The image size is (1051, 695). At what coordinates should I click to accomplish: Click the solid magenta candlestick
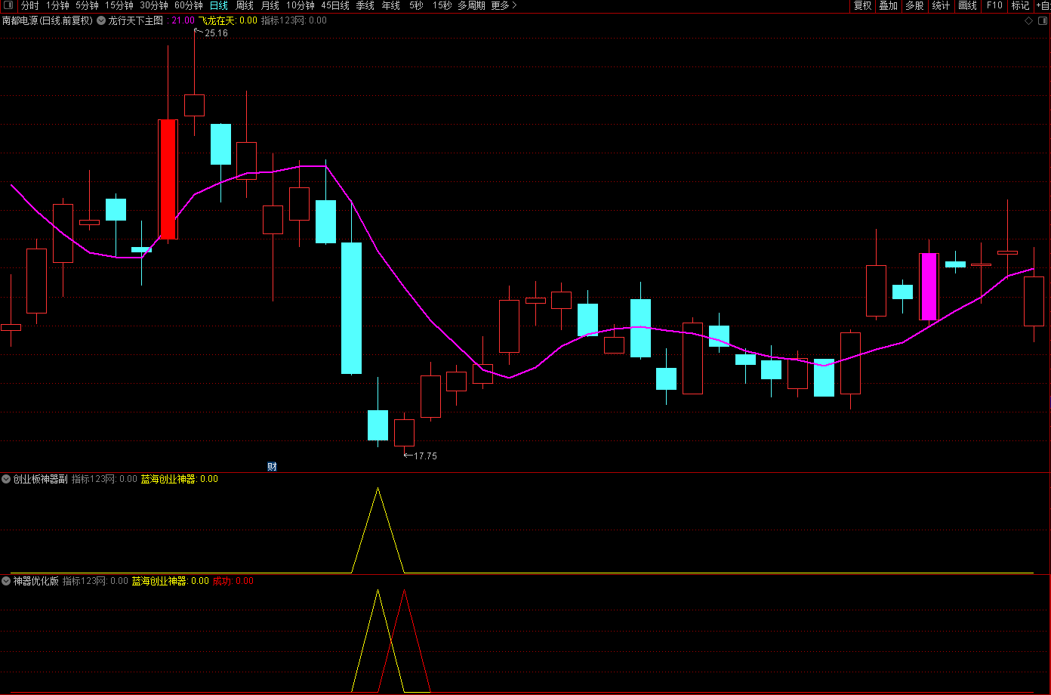[x=929, y=286]
